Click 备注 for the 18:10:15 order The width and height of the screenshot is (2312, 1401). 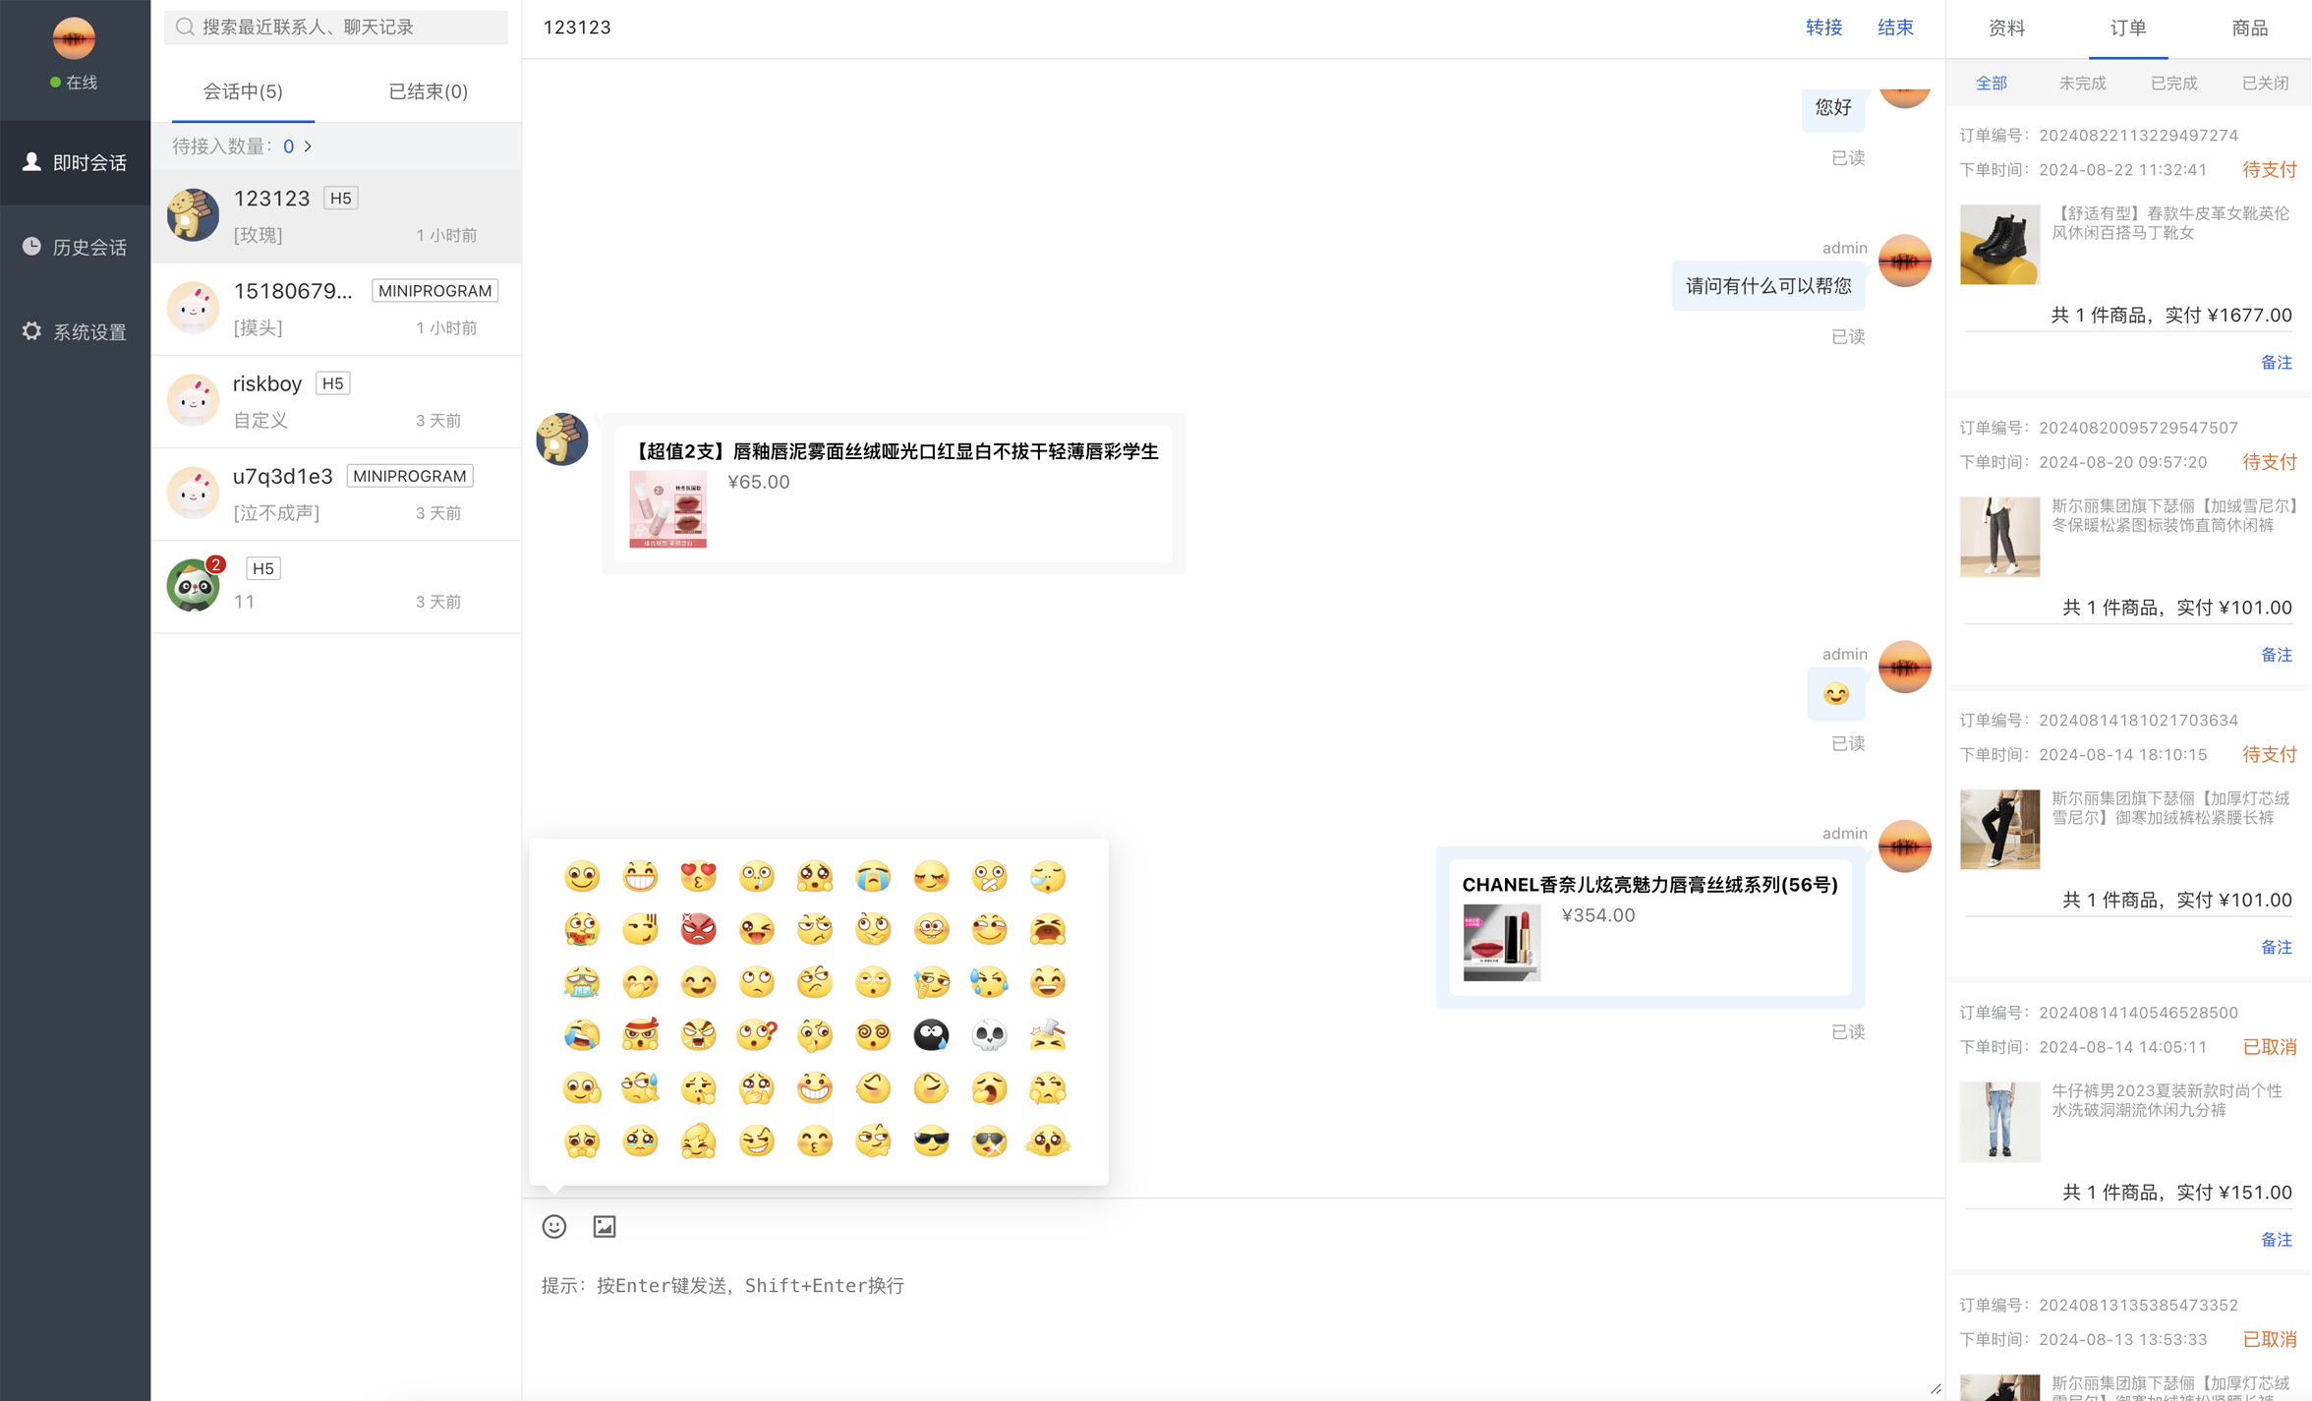[2277, 947]
